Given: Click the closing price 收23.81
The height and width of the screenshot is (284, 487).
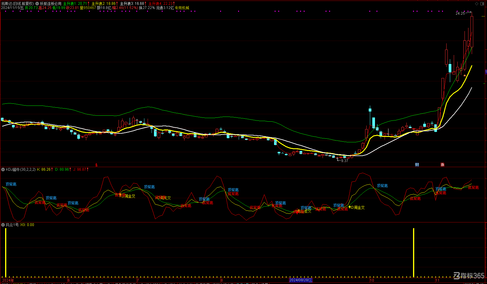Looking at the screenshot, I should pos(72,8).
